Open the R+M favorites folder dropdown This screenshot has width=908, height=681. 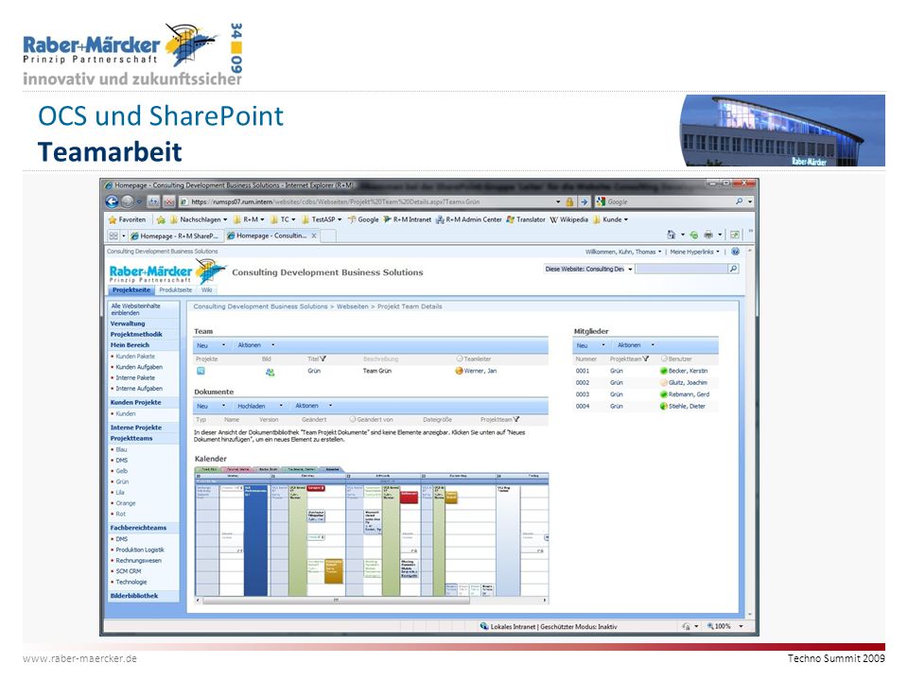(x=249, y=219)
